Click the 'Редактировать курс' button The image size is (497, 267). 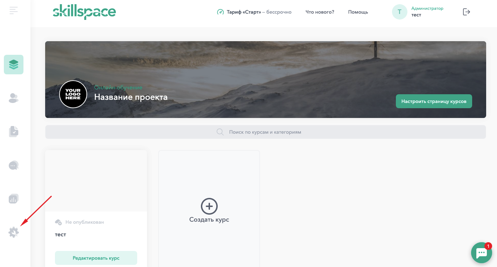click(x=96, y=258)
